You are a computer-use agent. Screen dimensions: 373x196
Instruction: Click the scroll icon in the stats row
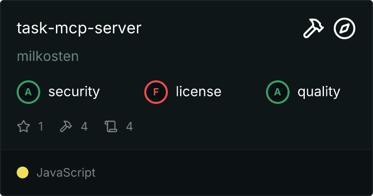(110, 127)
